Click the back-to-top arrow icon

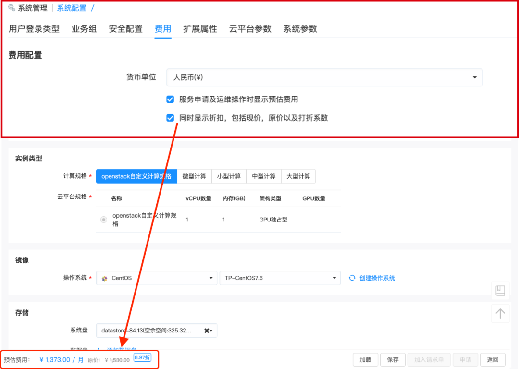click(500, 313)
